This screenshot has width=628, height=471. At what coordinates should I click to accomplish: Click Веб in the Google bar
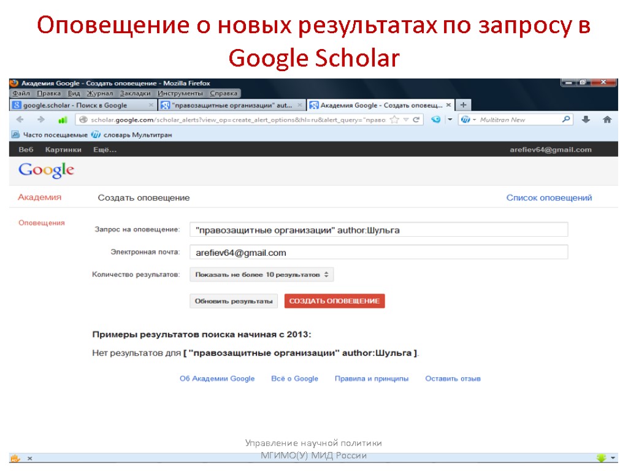26,150
